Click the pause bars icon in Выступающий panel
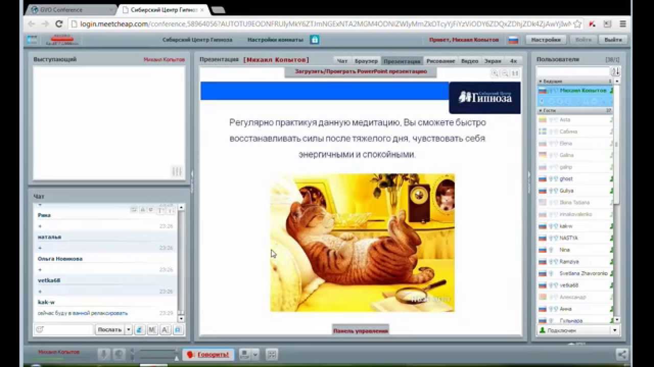The image size is (654, 367). 177,172
